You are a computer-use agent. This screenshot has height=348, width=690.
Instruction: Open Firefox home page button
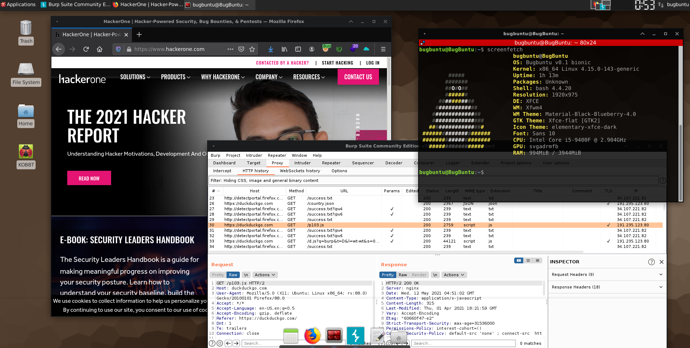[x=100, y=49]
